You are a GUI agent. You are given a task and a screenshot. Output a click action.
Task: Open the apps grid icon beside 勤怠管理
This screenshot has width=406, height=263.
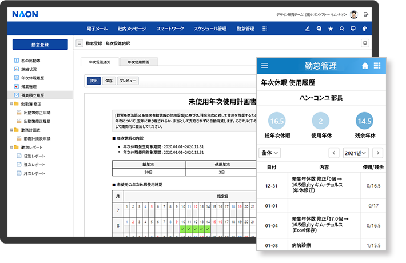[x=265, y=29]
